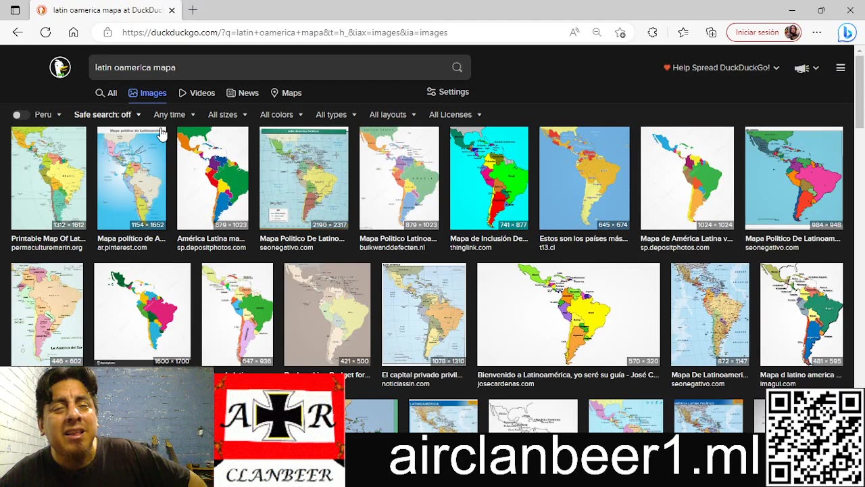Click the Iniciar sesión button

[x=765, y=32]
